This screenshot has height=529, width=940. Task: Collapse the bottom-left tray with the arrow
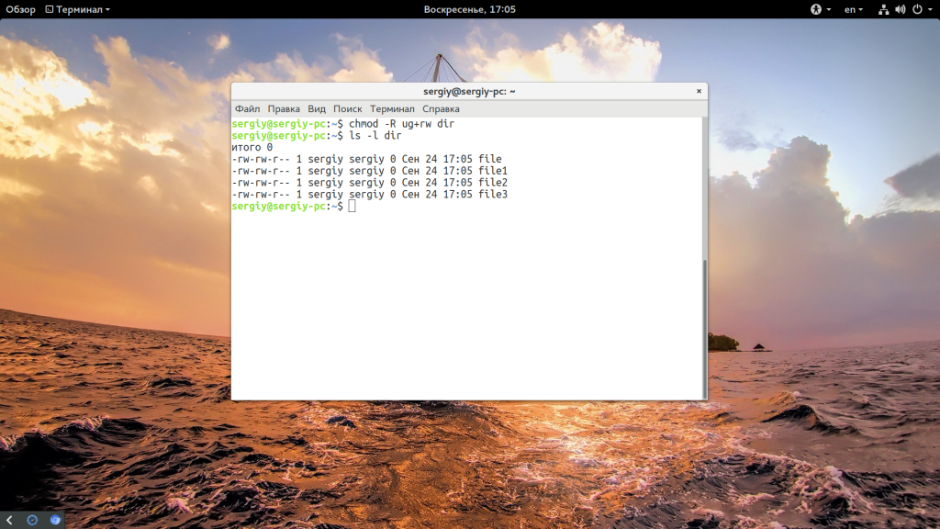click(x=9, y=520)
